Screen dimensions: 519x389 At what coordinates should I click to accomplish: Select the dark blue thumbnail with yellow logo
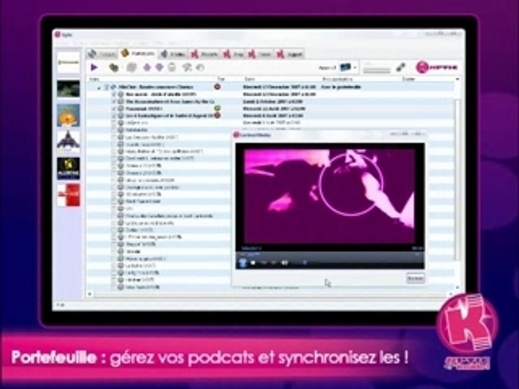68,169
